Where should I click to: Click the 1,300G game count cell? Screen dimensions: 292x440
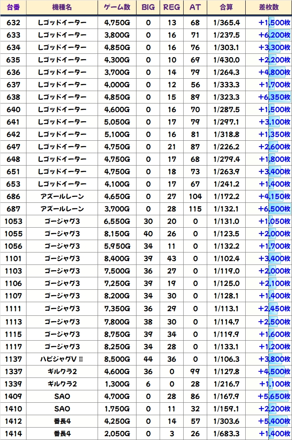pyautogui.click(x=117, y=384)
